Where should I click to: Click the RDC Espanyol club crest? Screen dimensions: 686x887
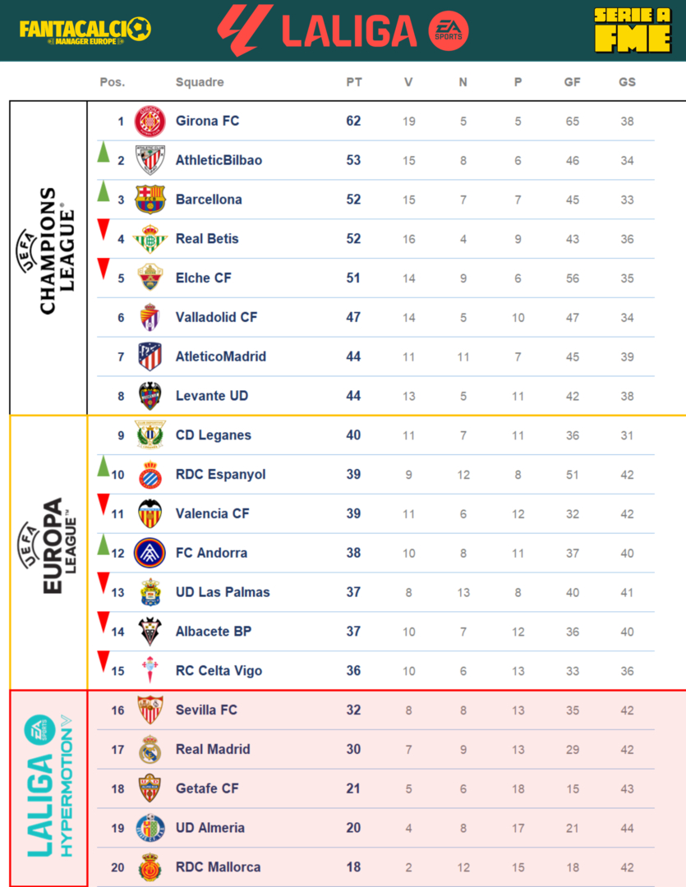coord(150,475)
